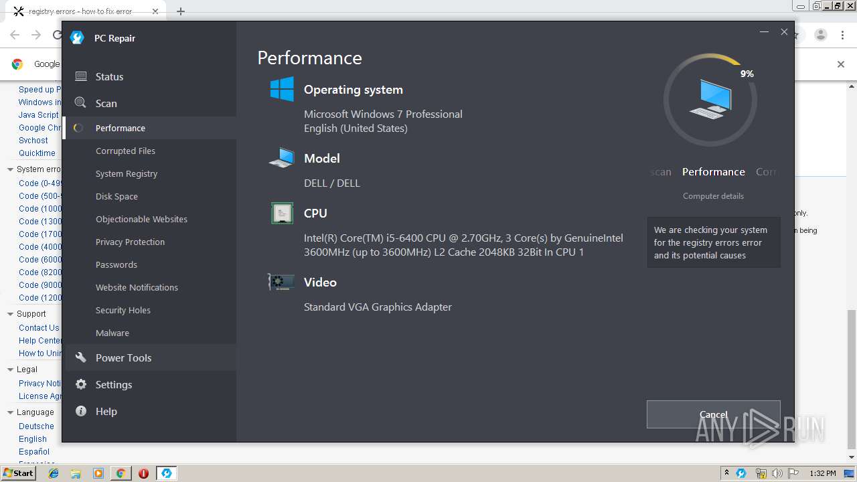857x482 pixels.
Task: Collapse the Legal tree in browser
Action: coord(10,370)
